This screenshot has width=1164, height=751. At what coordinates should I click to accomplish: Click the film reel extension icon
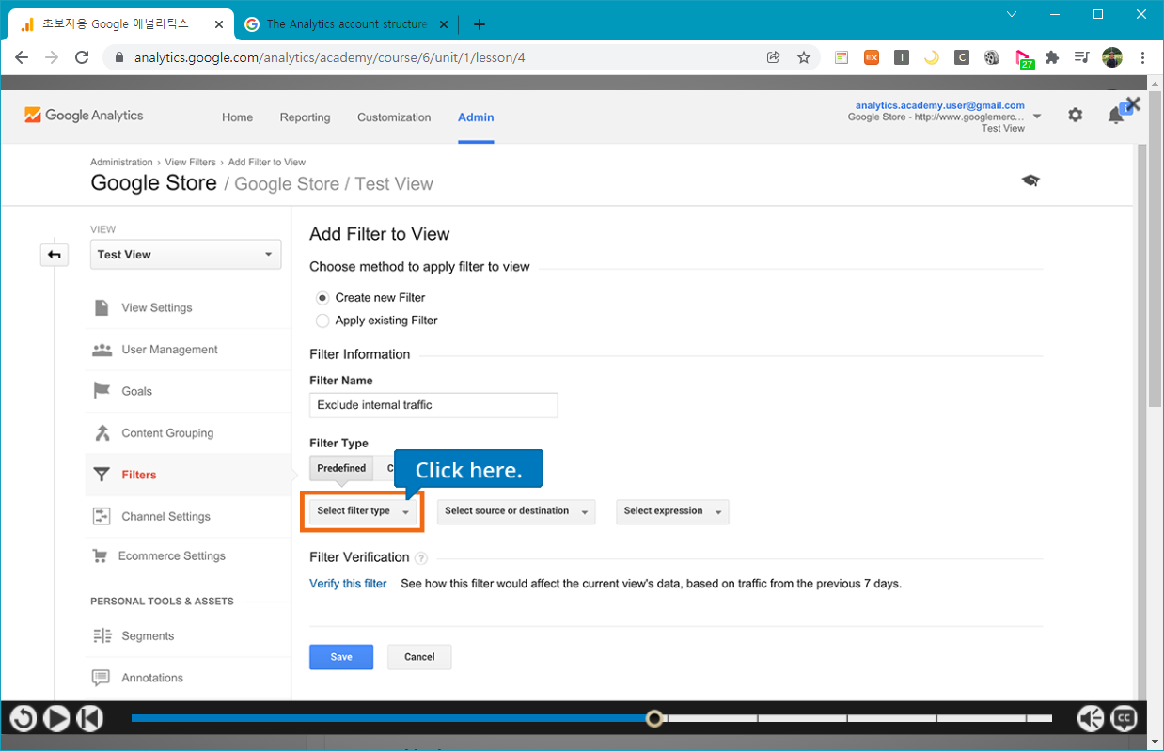click(992, 57)
